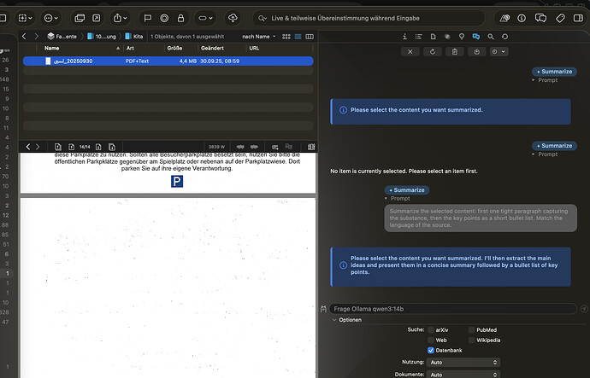Screen dimensions: 590x378
Task: Select the Kita group in path bar
Action: (x=134, y=37)
